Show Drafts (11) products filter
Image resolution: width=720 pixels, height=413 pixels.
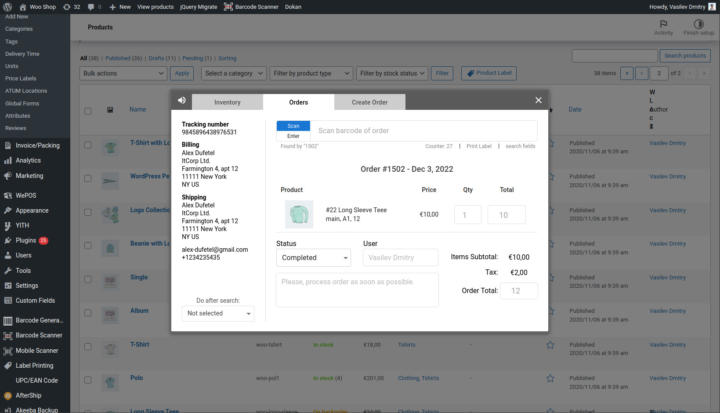click(x=162, y=58)
